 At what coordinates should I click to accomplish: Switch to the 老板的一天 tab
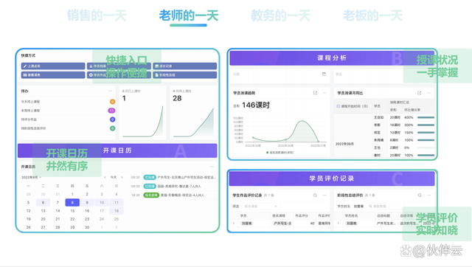(x=372, y=15)
